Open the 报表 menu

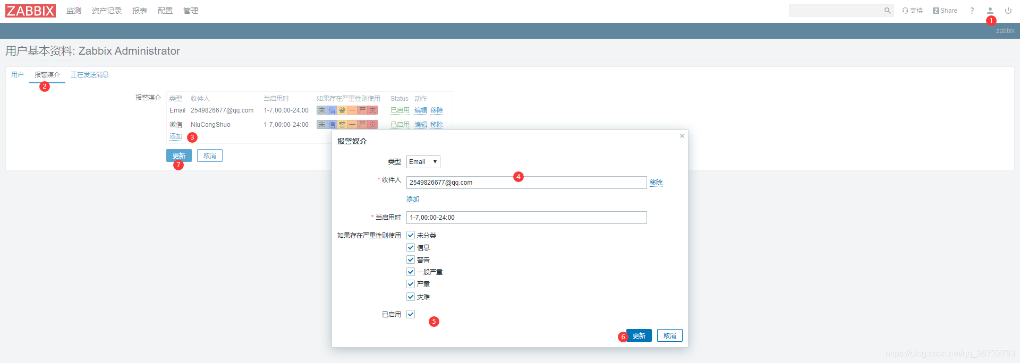coord(140,11)
